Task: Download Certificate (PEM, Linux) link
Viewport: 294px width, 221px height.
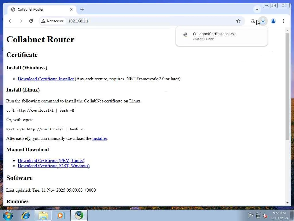Action: [51, 161]
